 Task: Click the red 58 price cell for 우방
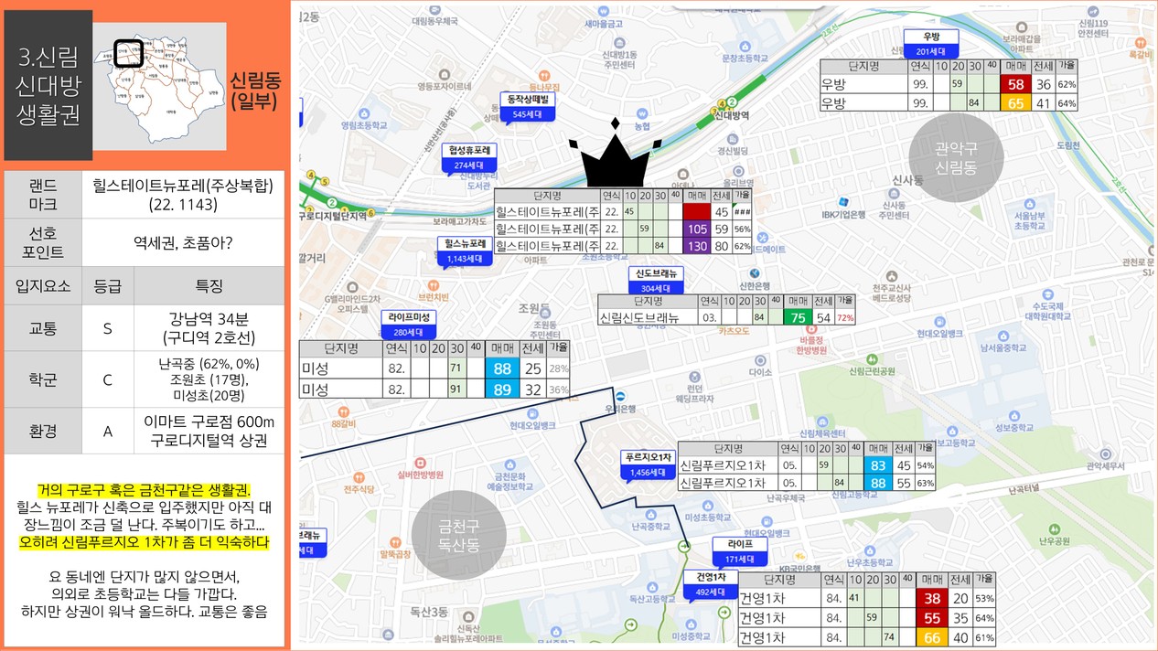(1014, 83)
